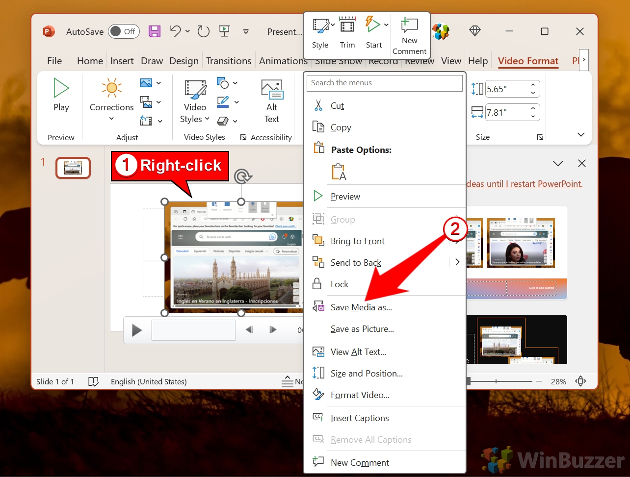This screenshot has height=477, width=630.
Task: Open the Animations tab
Action: click(283, 61)
